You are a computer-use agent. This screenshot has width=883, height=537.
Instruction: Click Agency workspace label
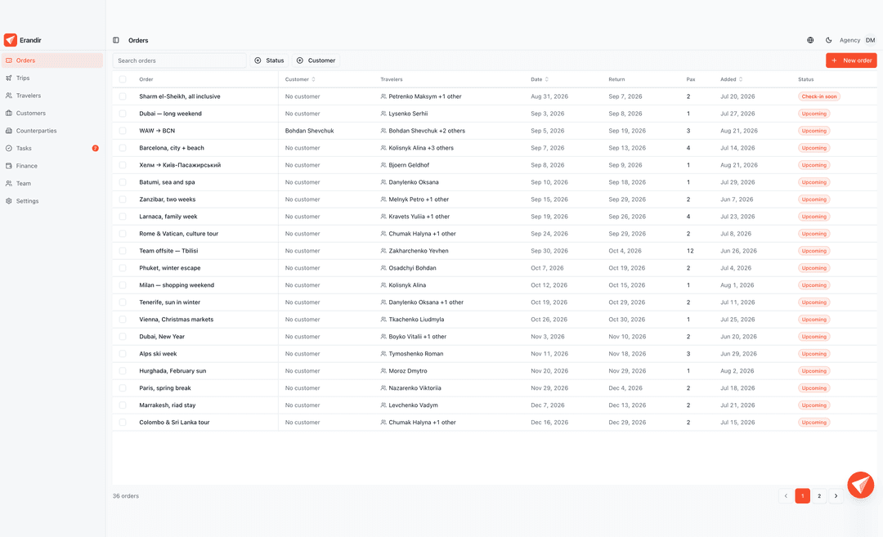[x=849, y=41]
